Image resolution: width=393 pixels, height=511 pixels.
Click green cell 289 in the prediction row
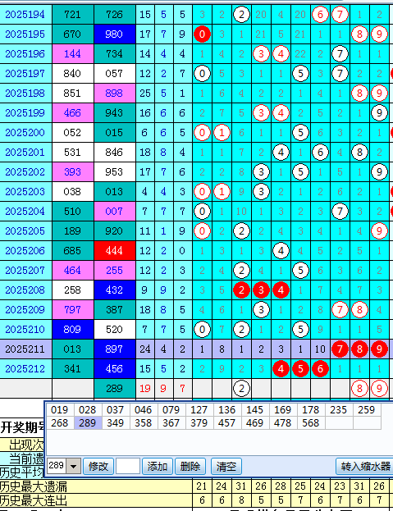tap(114, 388)
